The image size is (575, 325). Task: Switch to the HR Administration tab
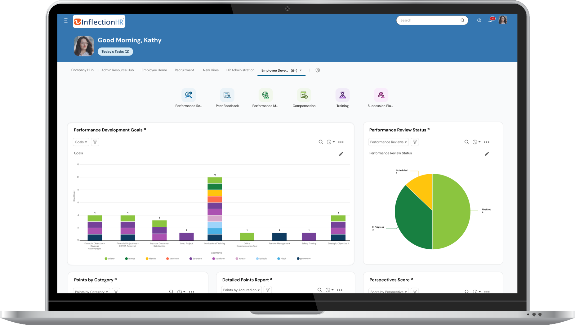click(x=240, y=70)
